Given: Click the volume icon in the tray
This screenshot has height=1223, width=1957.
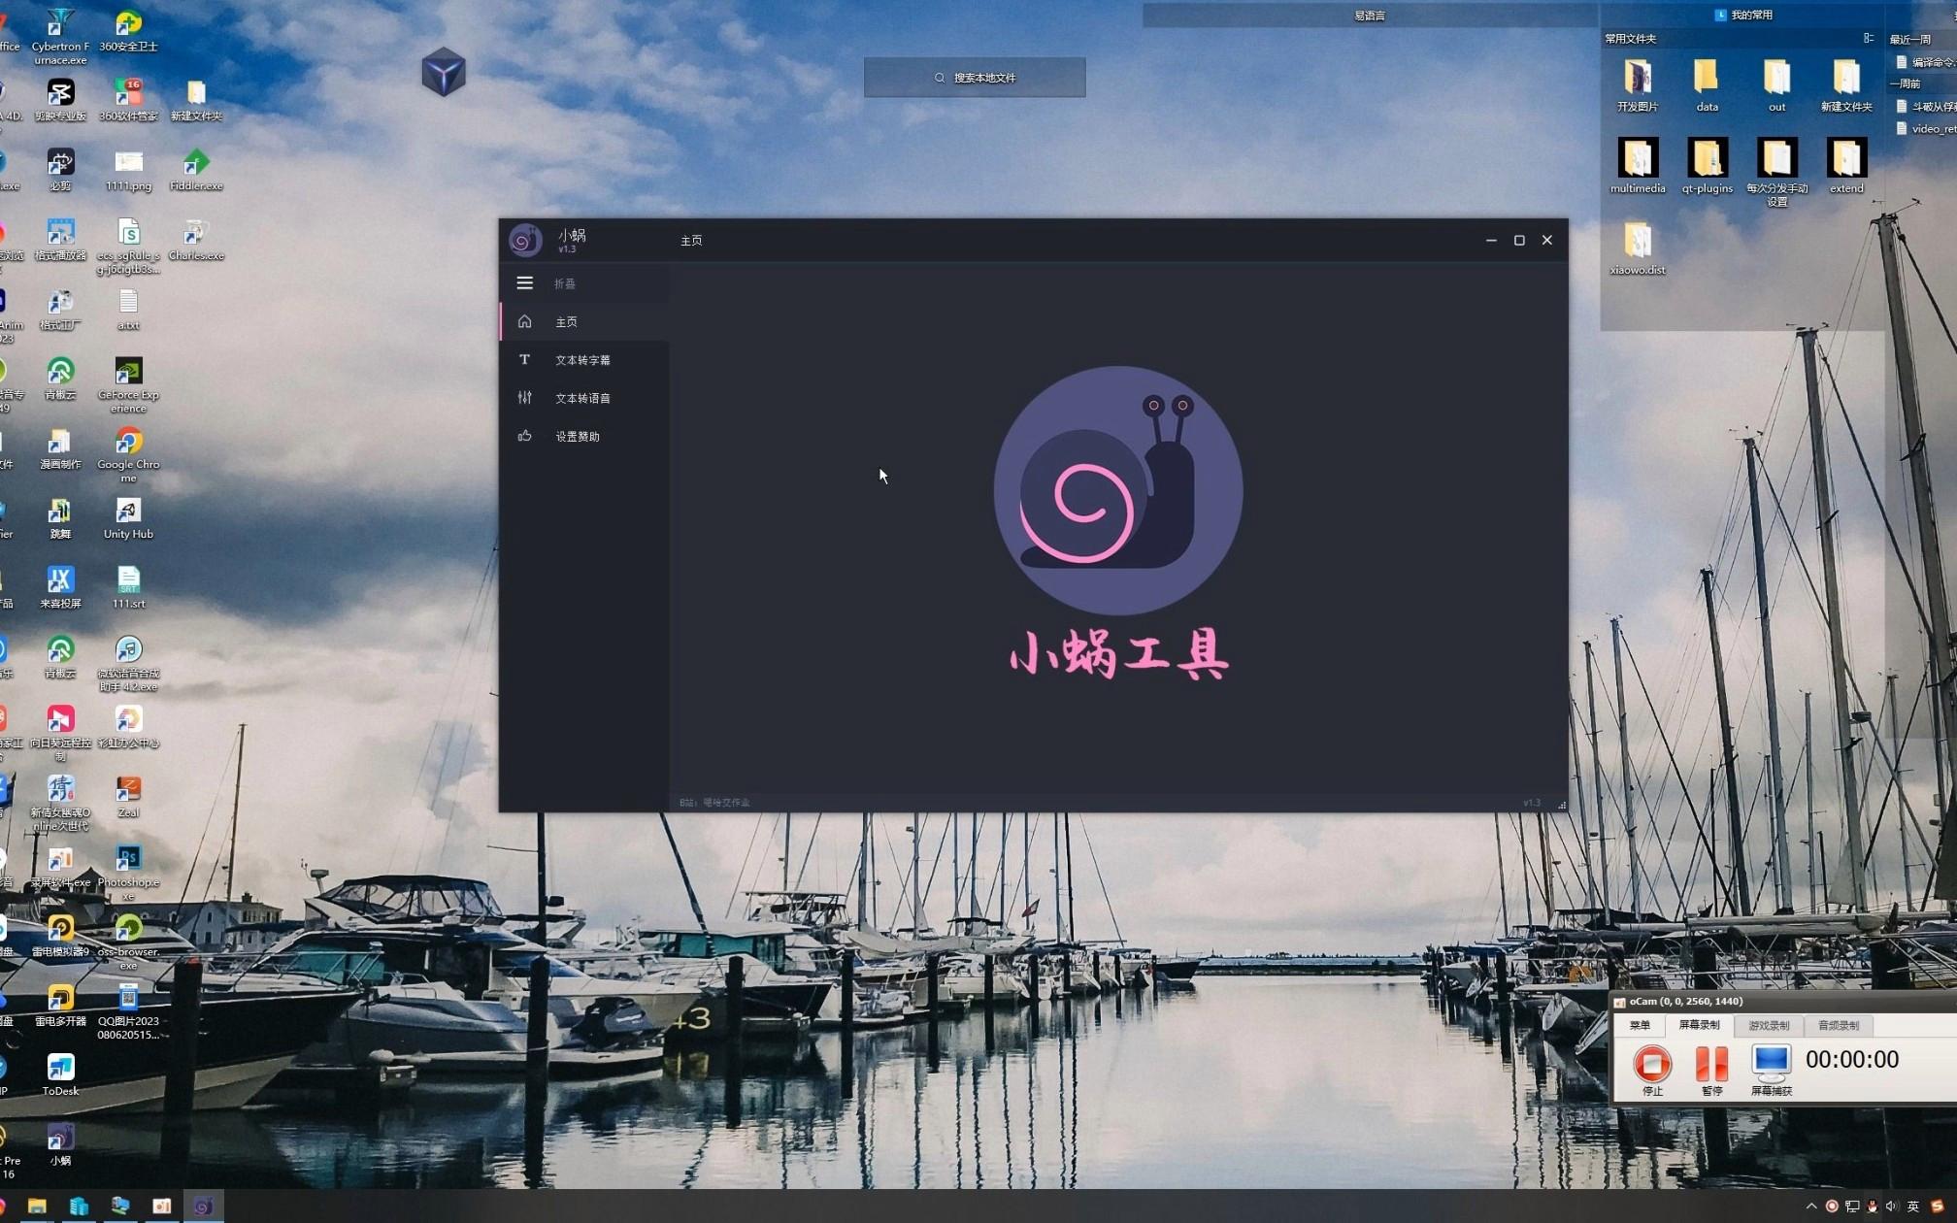Looking at the screenshot, I should (1891, 1206).
